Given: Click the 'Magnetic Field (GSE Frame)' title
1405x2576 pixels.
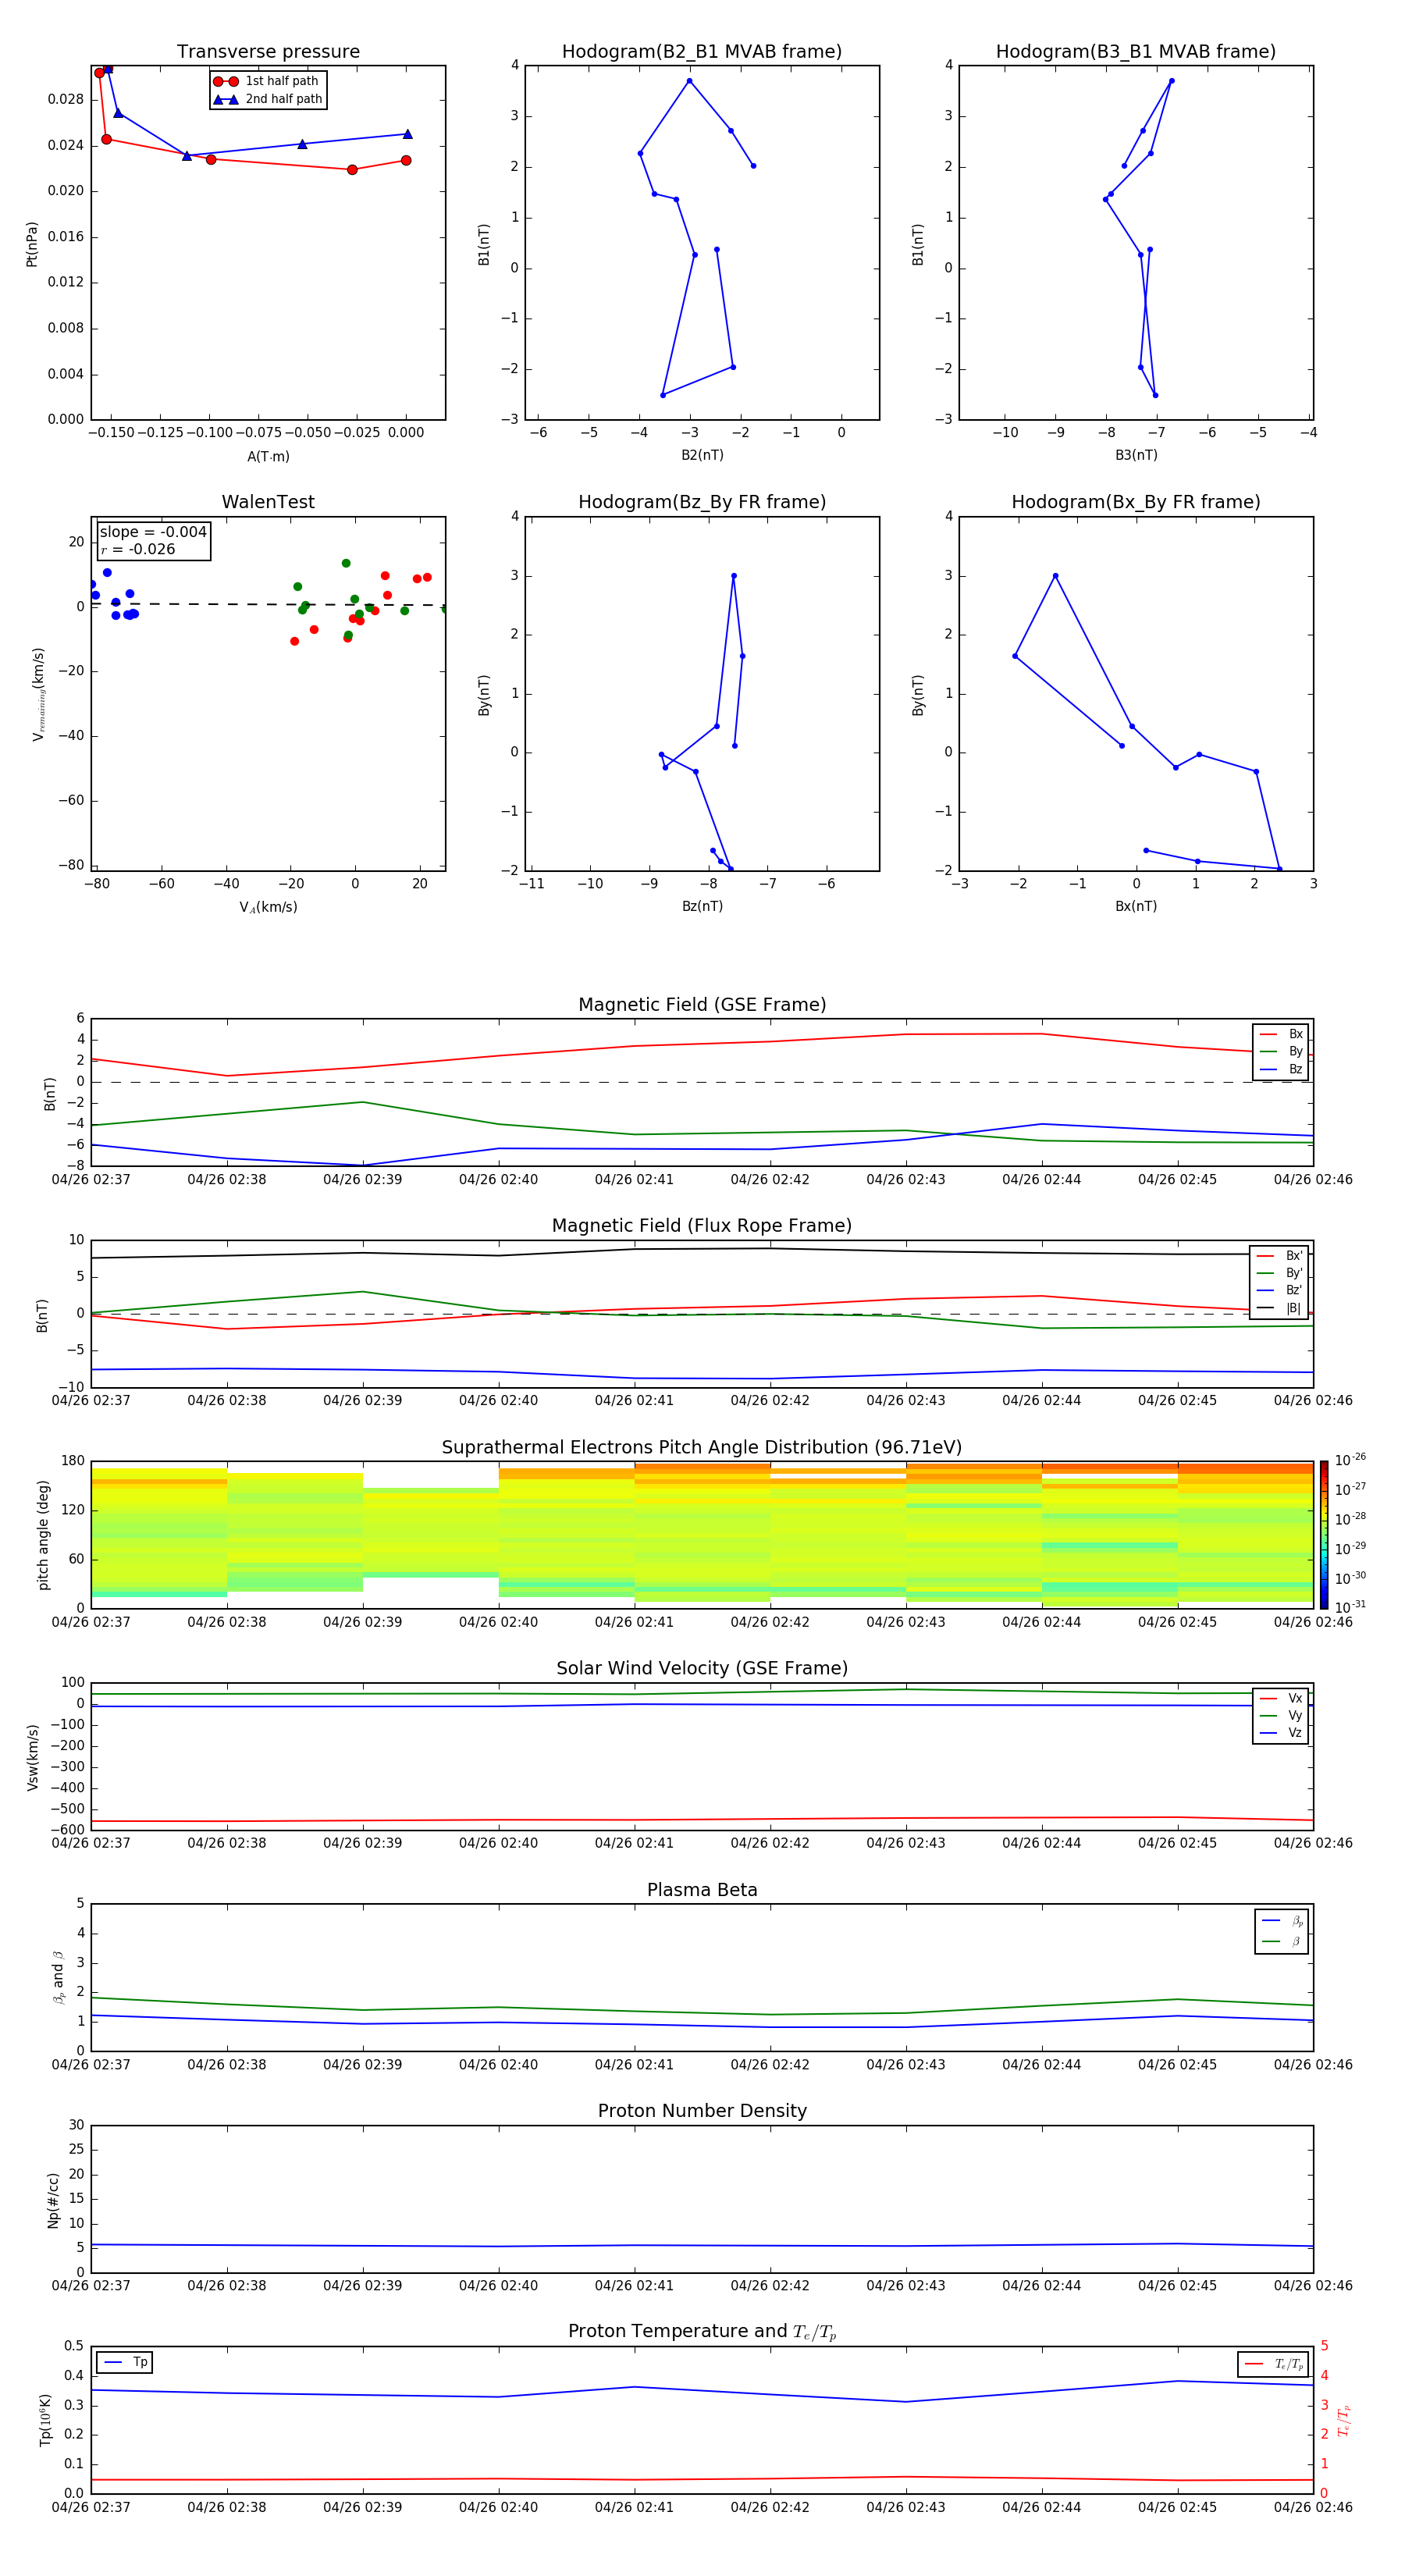Looking at the screenshot, I should pos(702,1005).
